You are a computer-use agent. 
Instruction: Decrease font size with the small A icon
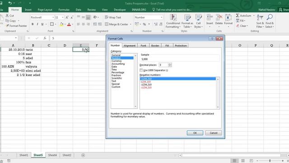pyautogui.click(x=72, y=17)
